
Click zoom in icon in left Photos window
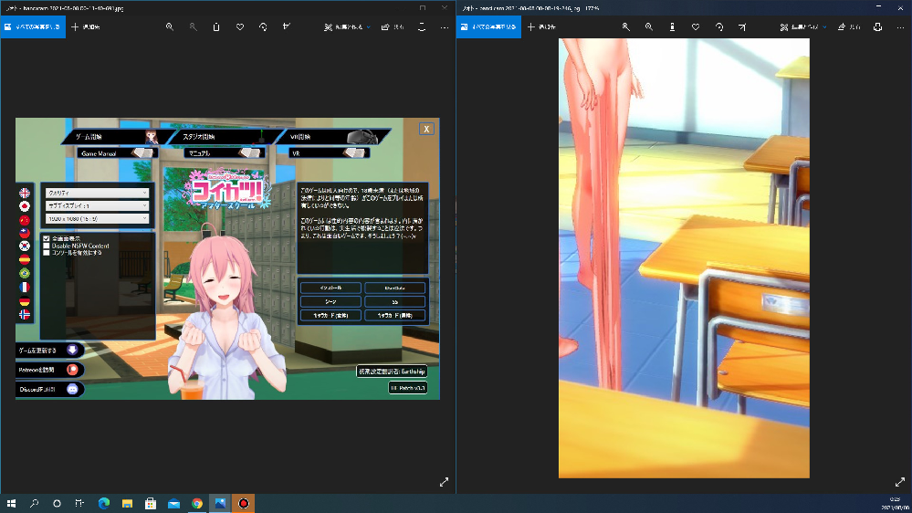click(x=170, y=27)
